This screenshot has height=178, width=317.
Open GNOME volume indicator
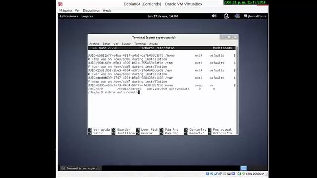[214, 16]
